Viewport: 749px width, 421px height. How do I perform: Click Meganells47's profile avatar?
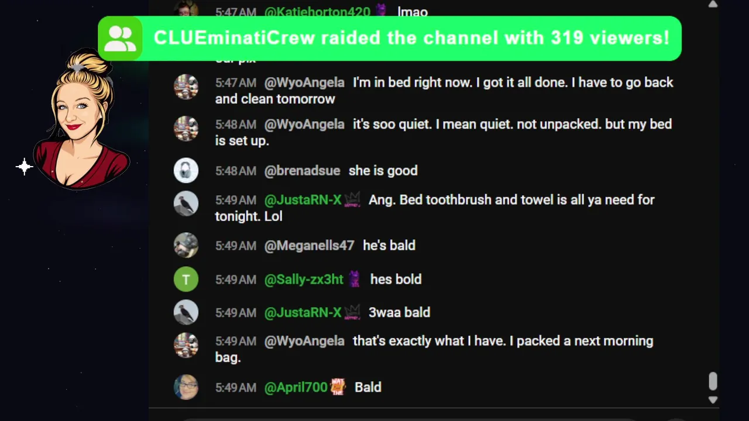tap(186, 246)
